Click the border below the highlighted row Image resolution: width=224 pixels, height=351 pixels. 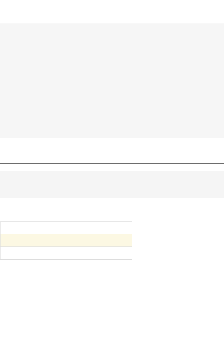[x=66, y=247]
